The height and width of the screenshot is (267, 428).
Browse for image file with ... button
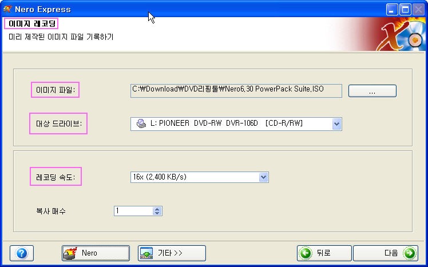click(x=372, y=91)
